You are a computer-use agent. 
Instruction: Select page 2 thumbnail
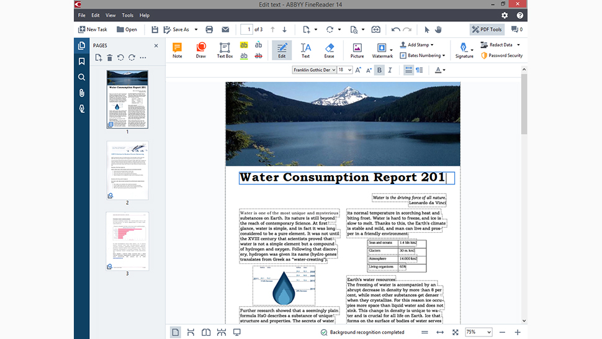[x=127, y=170]
